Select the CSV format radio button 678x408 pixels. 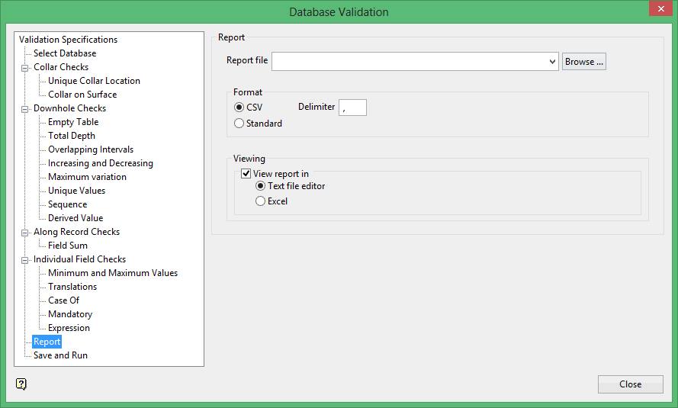point(239,108)
